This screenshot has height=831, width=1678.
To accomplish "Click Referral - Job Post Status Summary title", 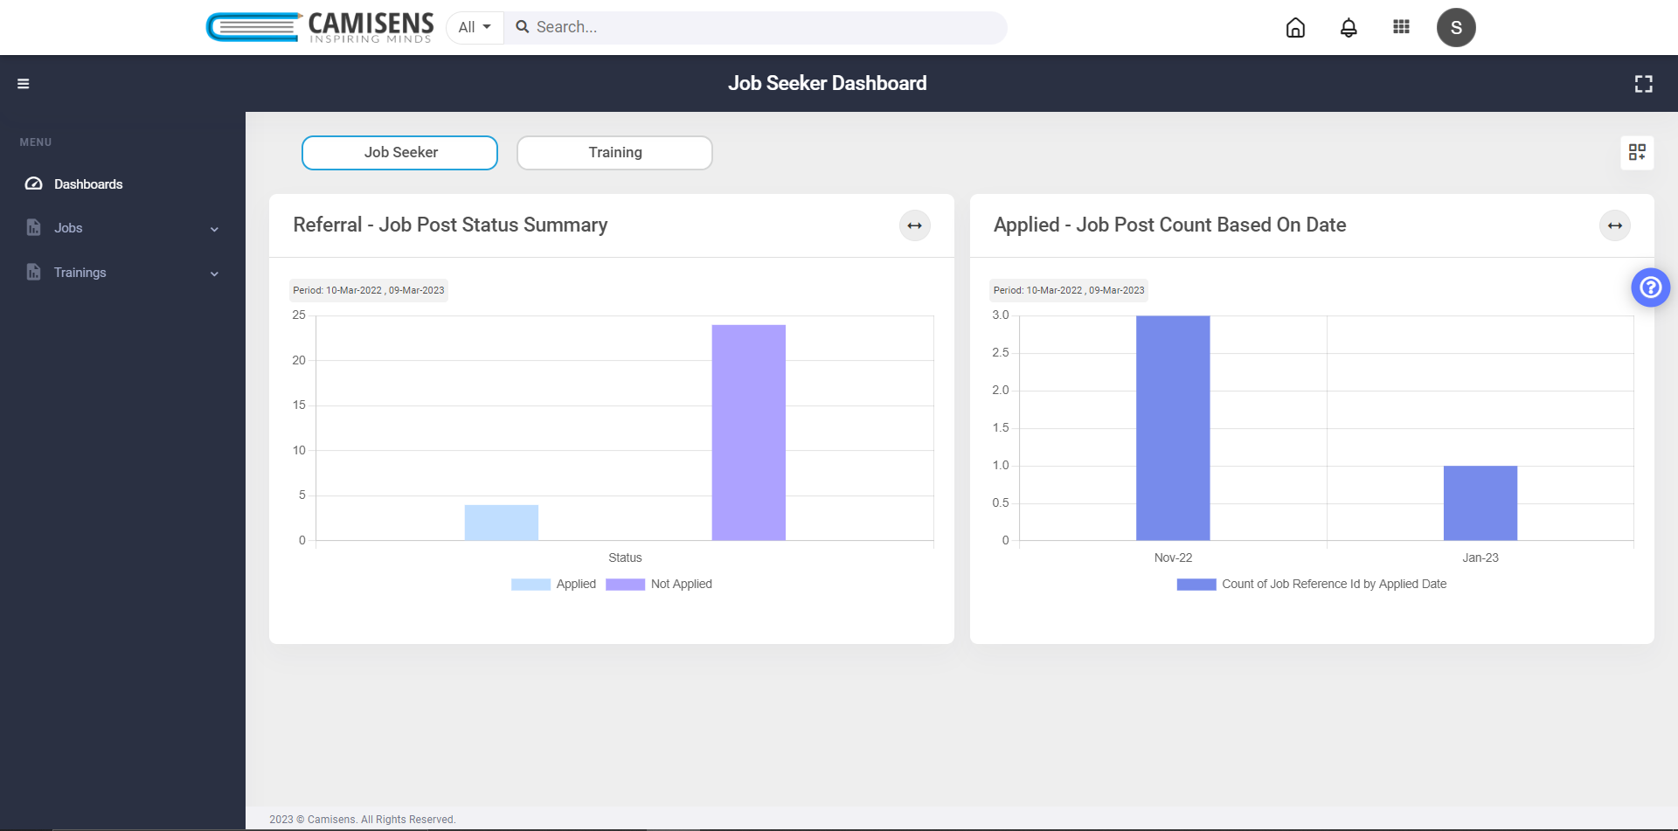I will click(450, 225).
